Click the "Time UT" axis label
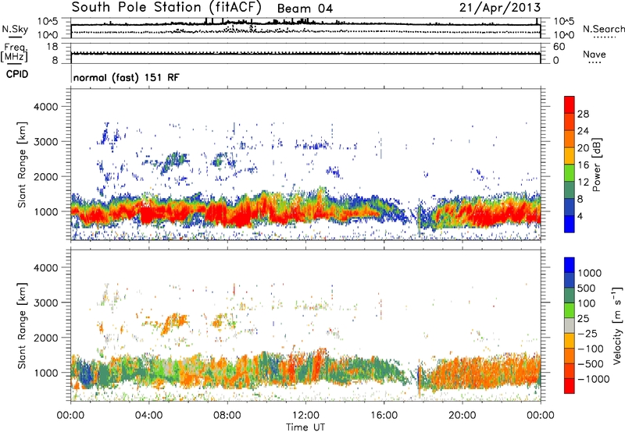This screenshot has height=432, width=625. [x=305, y=427]
